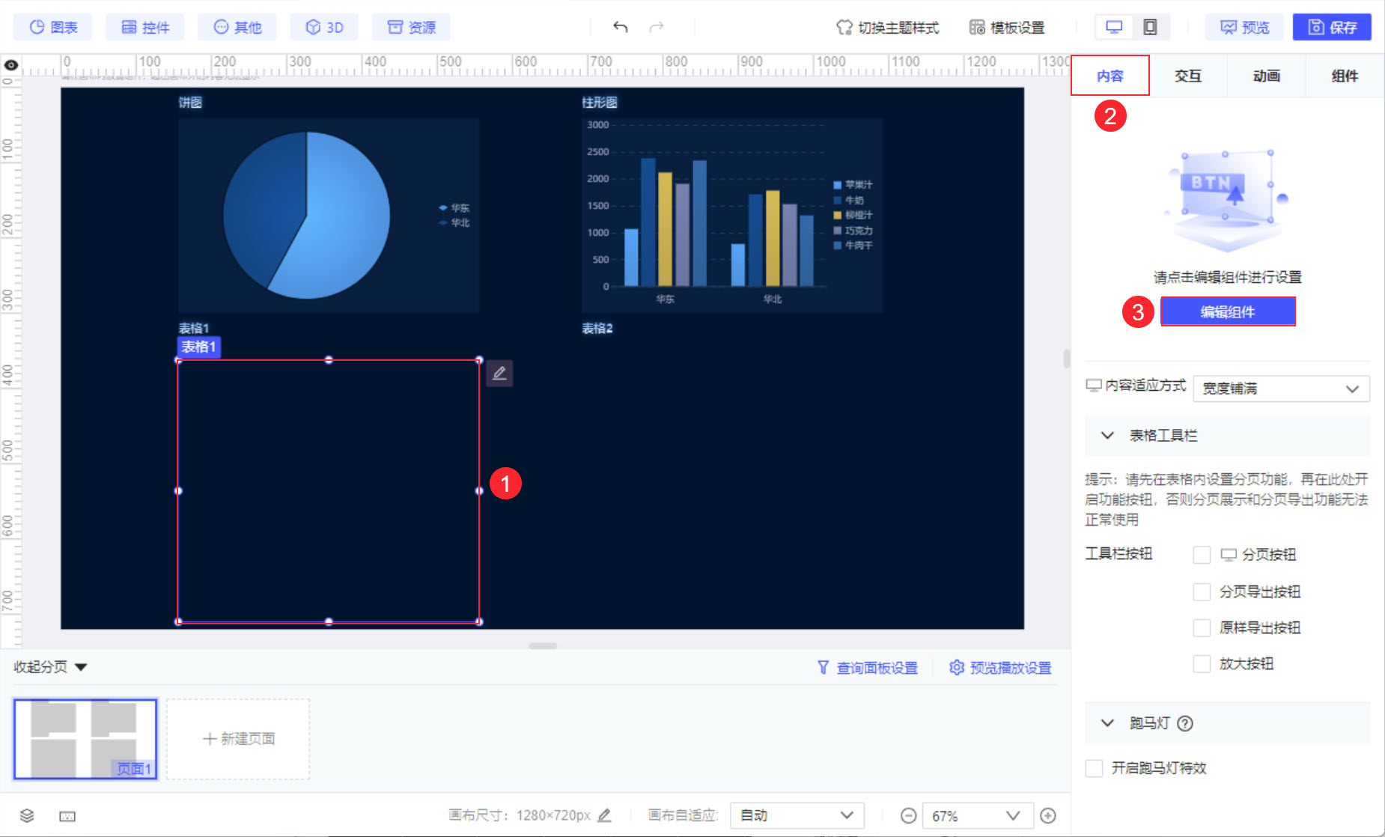Open the 资源 resources menu
Screen dimensions: 1385x837
click(411, 27)
